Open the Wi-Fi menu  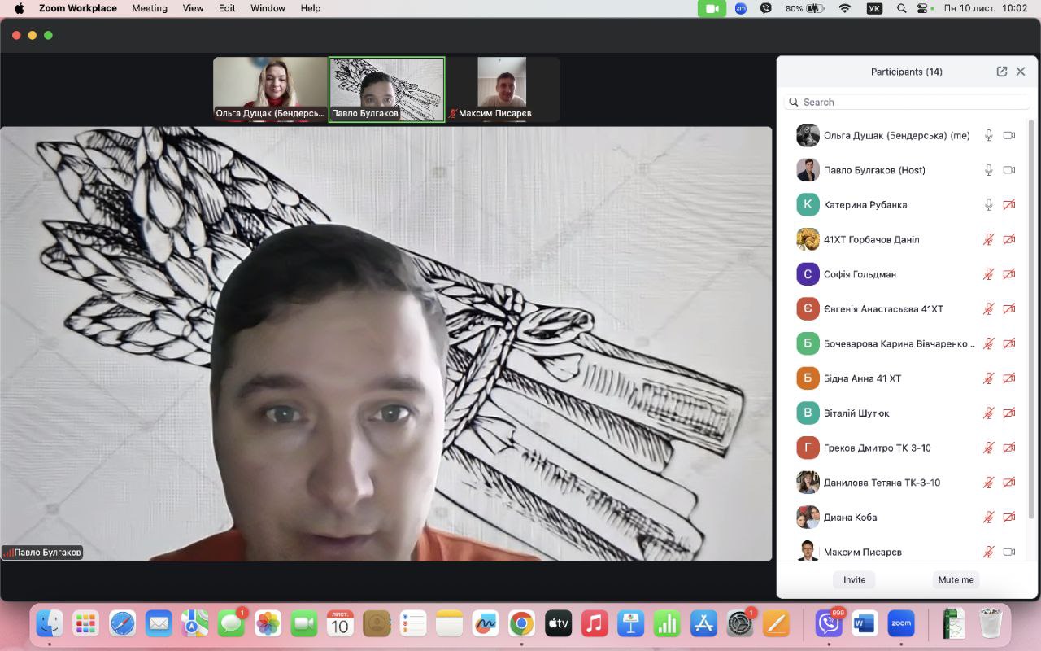coord(845,8)
